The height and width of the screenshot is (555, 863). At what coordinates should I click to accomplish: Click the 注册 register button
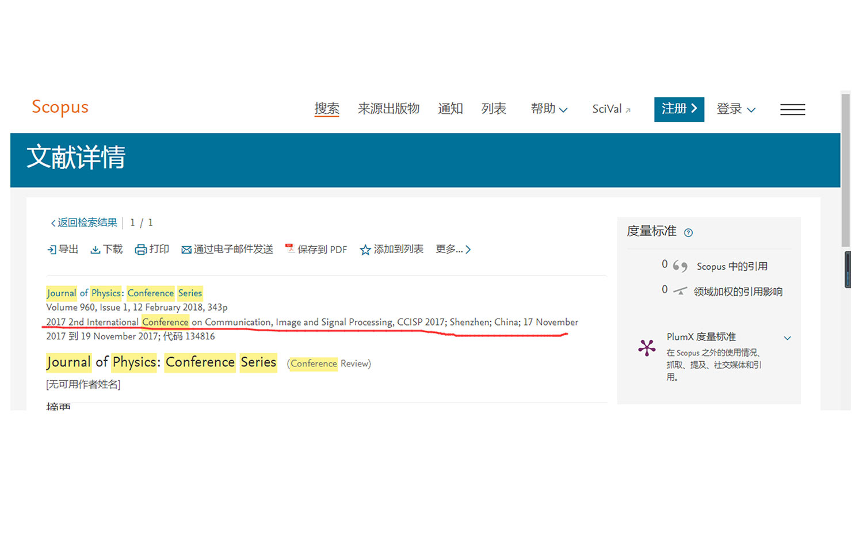click(x=679, y=109)
